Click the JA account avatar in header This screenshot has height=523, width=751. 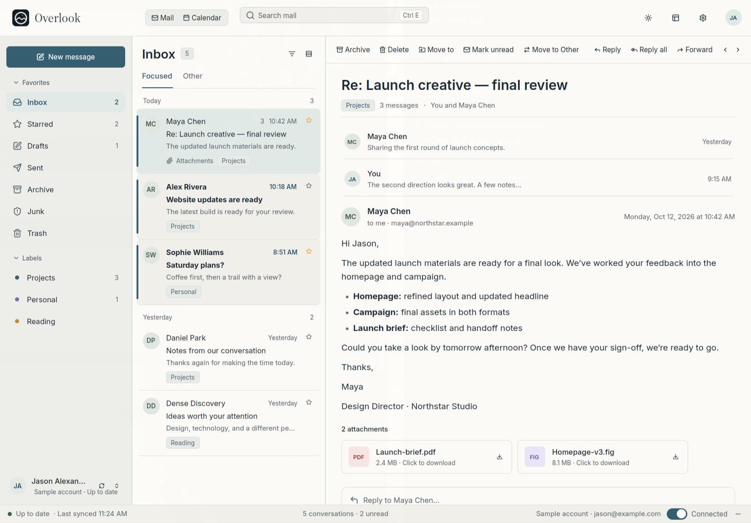coord(733,18)
